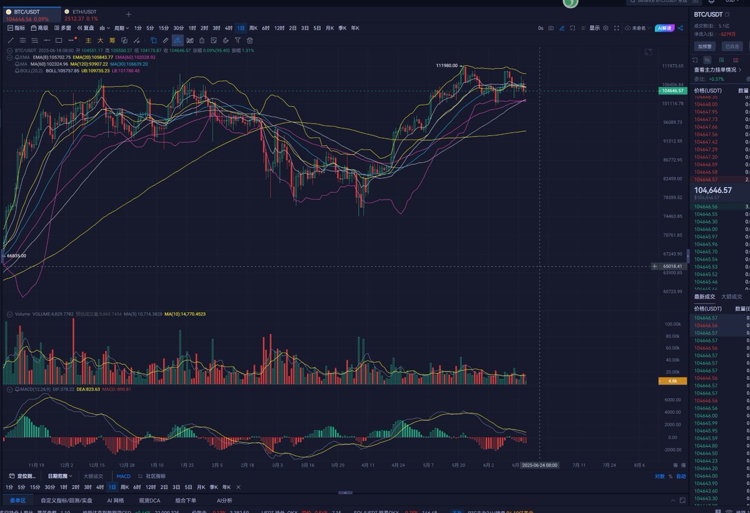Select the sell-only order book view icon
This screenshot has height=513, width=750.
(x=736, y=59)
